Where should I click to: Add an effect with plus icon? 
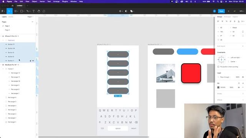coord(243,100)
